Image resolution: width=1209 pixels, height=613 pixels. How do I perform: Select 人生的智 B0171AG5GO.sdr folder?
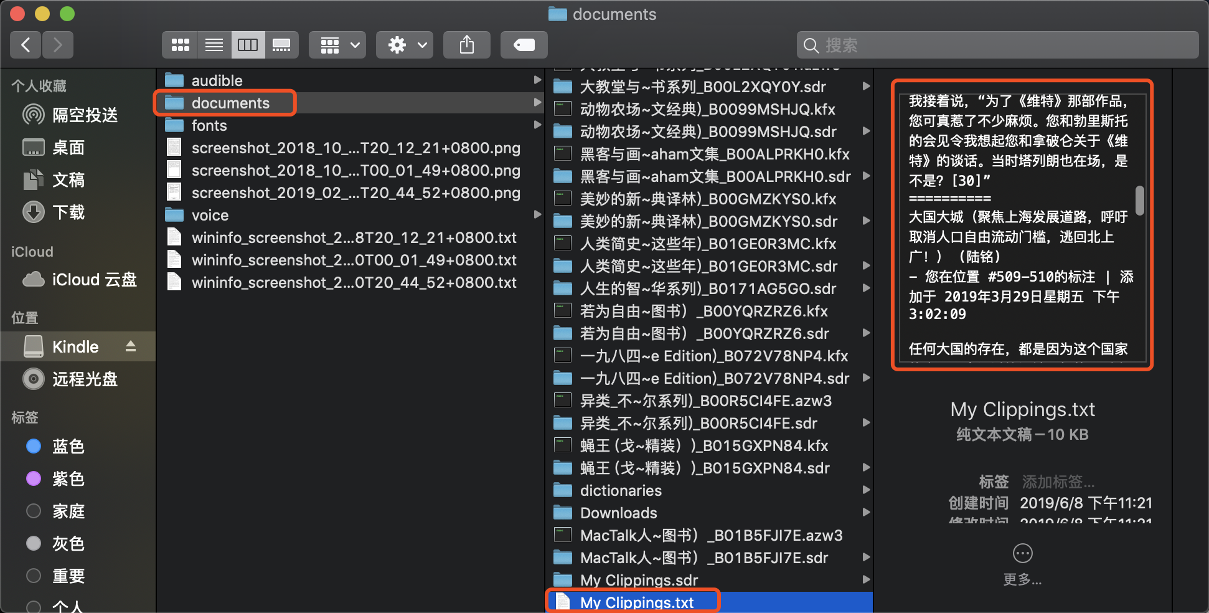tap(710, 288)
